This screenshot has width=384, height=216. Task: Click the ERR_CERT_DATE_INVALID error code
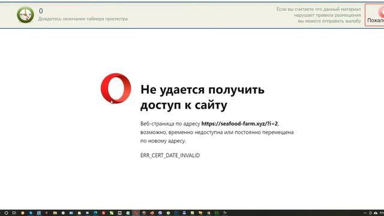170,155
